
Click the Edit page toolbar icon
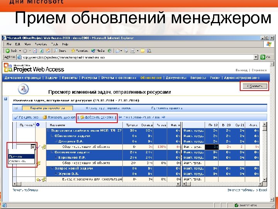tap(132, 51)
